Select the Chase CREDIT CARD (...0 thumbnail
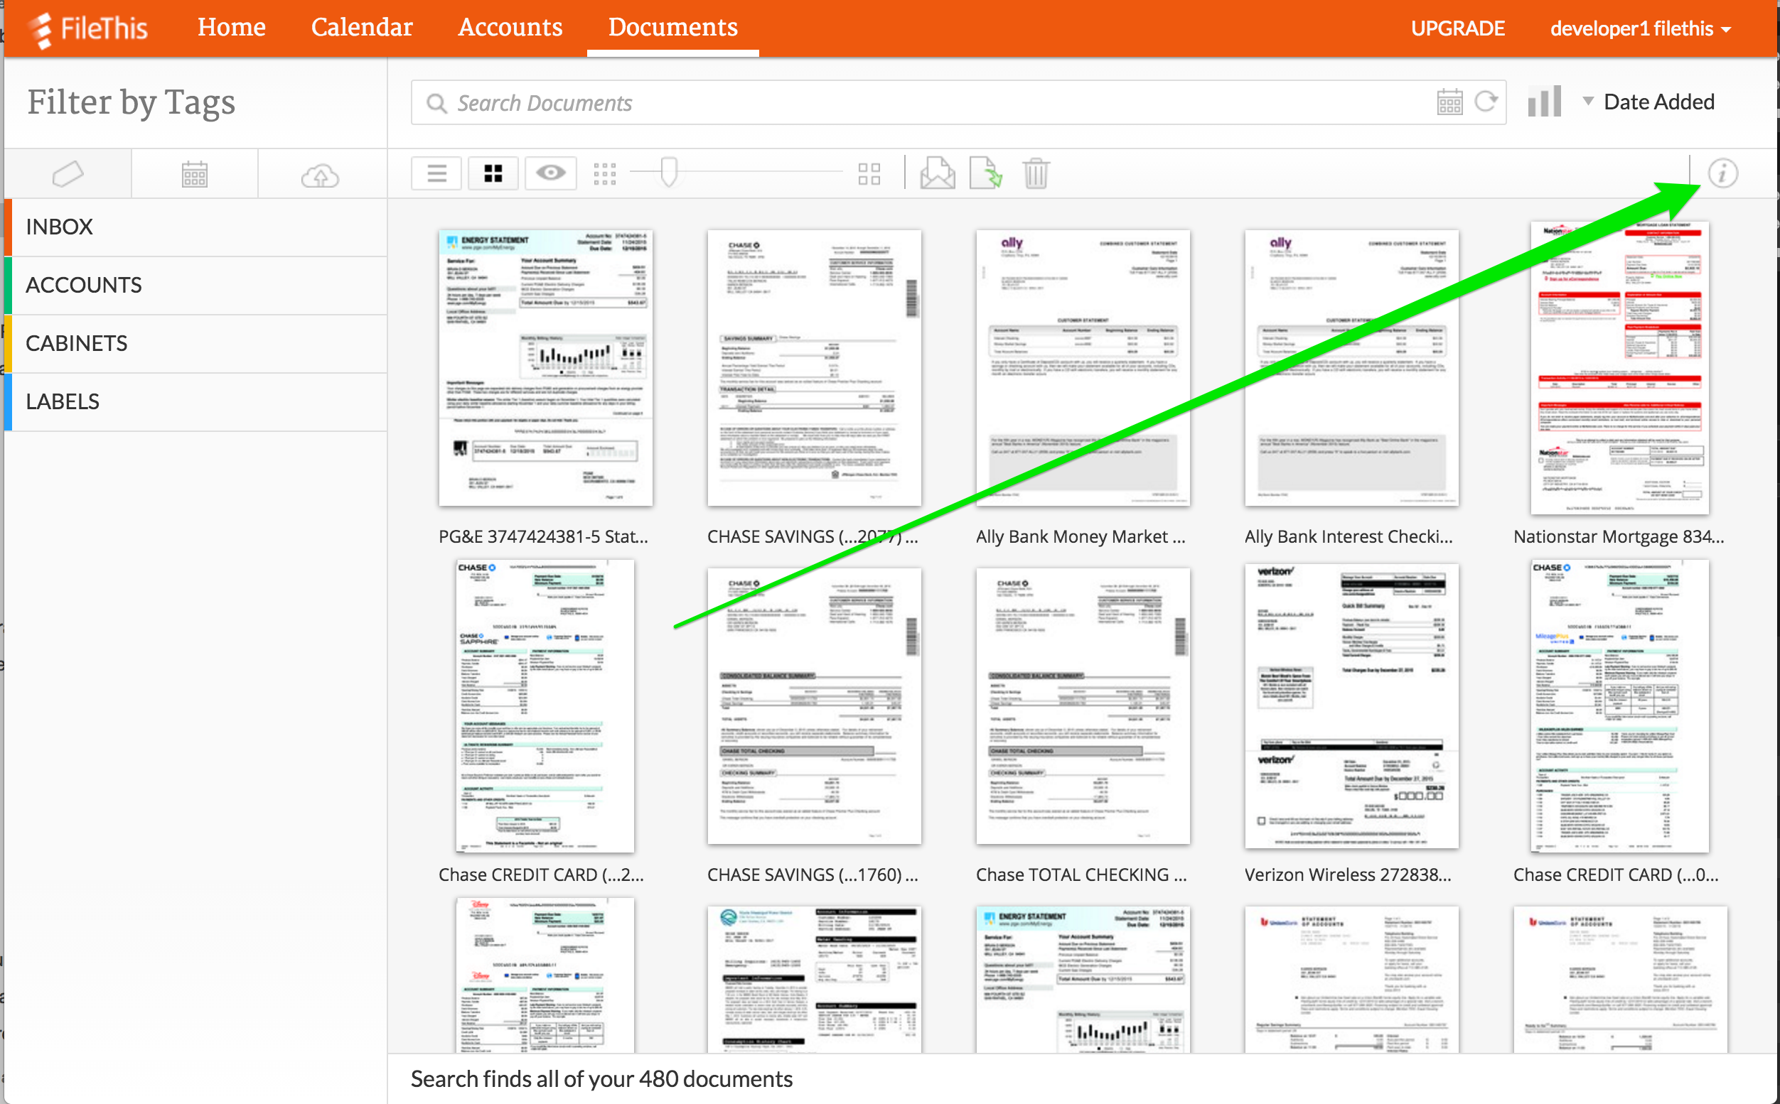 pos(1620,706)
